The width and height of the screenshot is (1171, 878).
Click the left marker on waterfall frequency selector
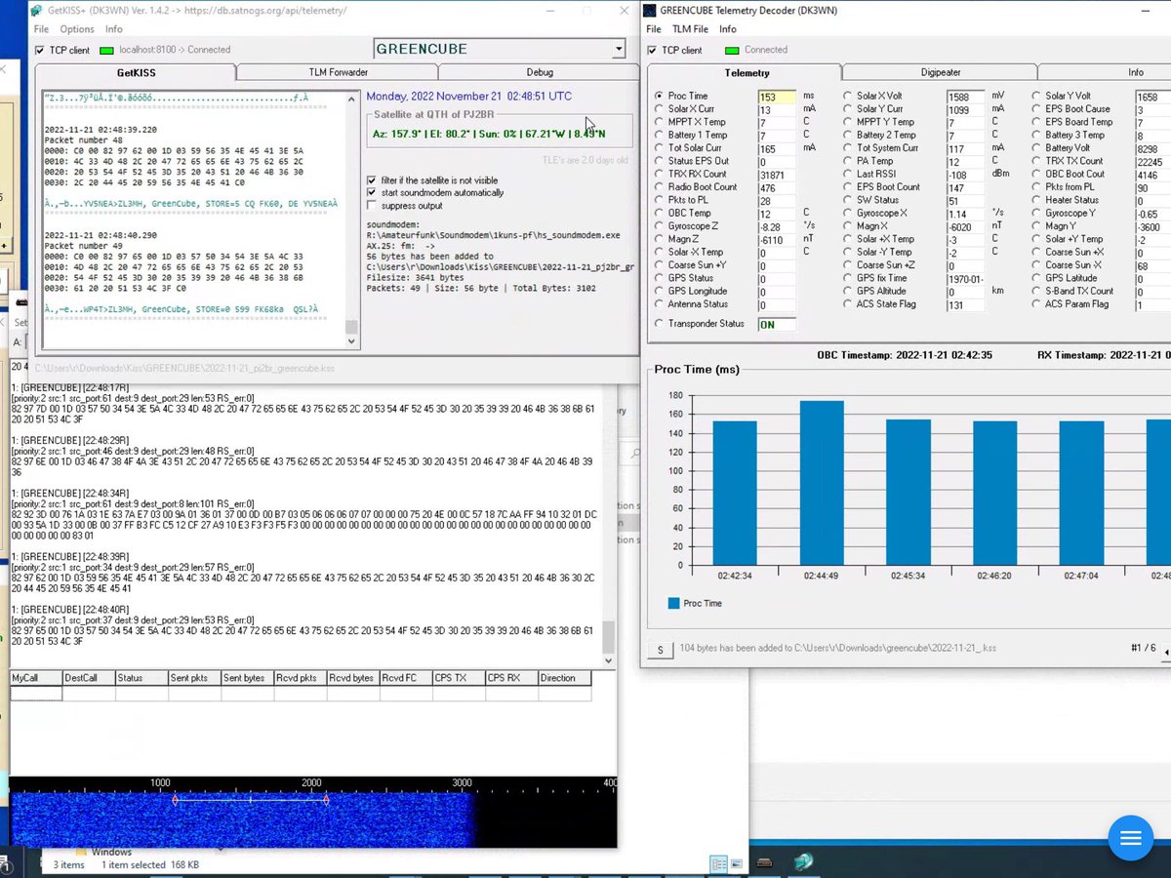pyautogui.click(x=176, y=800)
